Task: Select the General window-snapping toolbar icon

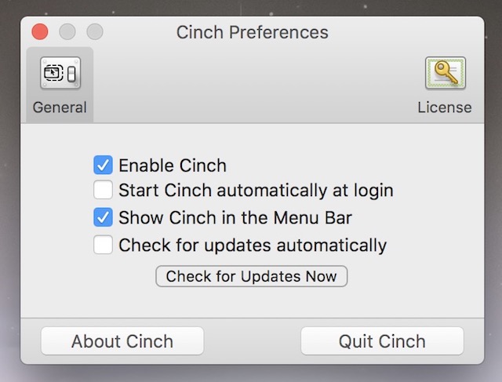Action: tap(60, 73)
